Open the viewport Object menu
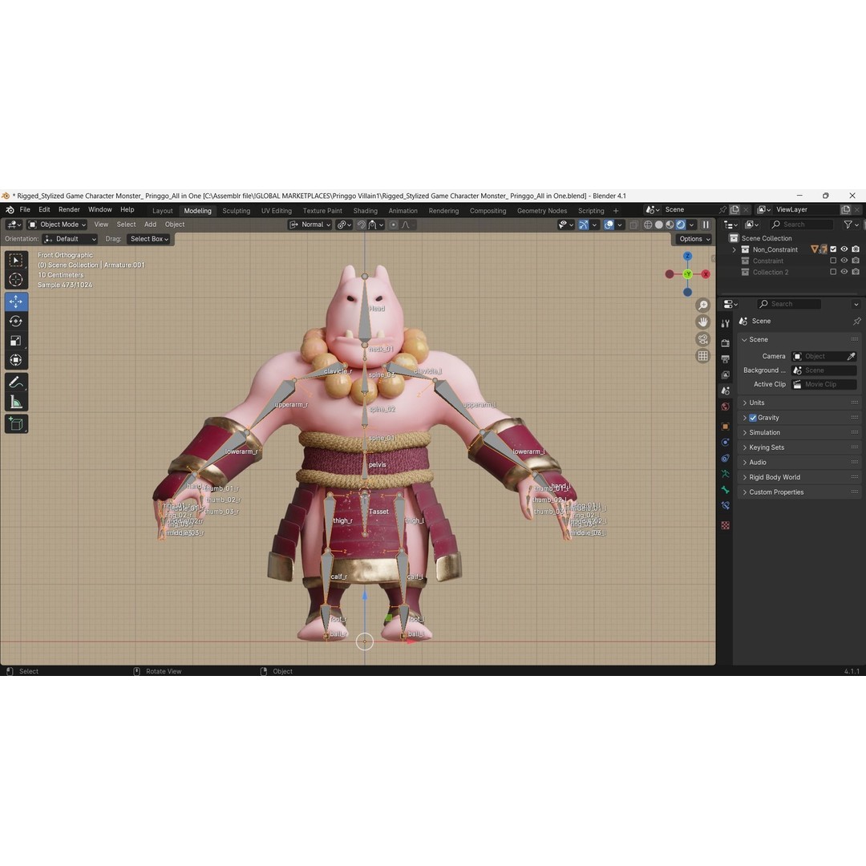The width and height of the screenshot is (866, 866). point(175,225)
